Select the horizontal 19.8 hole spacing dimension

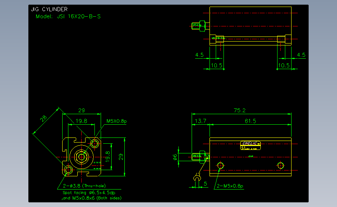coord(81,121)
